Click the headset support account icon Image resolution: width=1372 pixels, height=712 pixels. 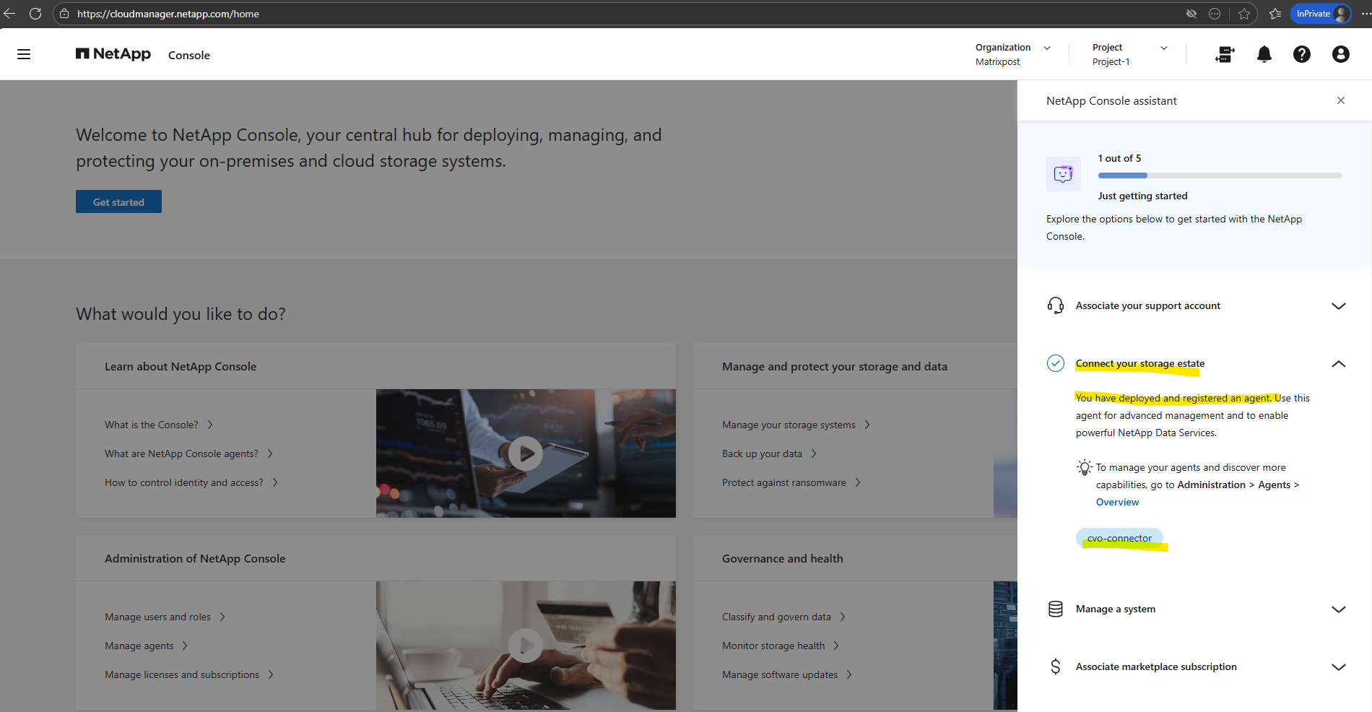[x=1056, y=305]
